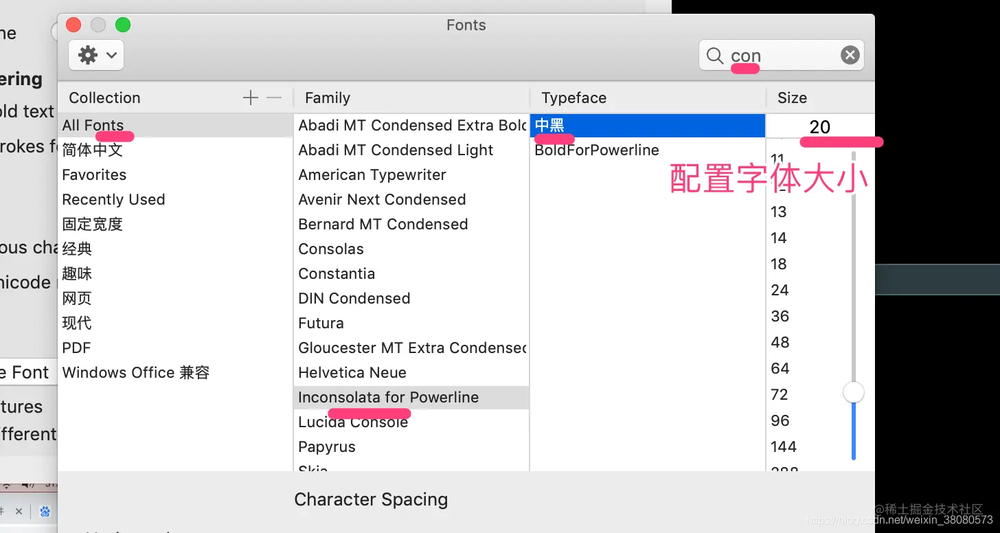
Task: Click the Baidu paw icon in the taskbar
Action: 45,512
